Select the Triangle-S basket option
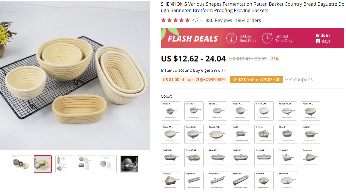Screen dimensions: 346x193 coord(287,157)
